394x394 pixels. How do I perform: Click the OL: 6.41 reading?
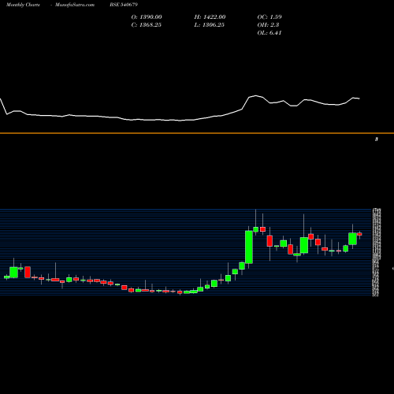[269, 33]
